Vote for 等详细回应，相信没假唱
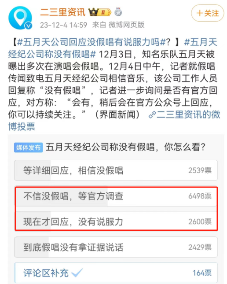 (x=116, y=170)
